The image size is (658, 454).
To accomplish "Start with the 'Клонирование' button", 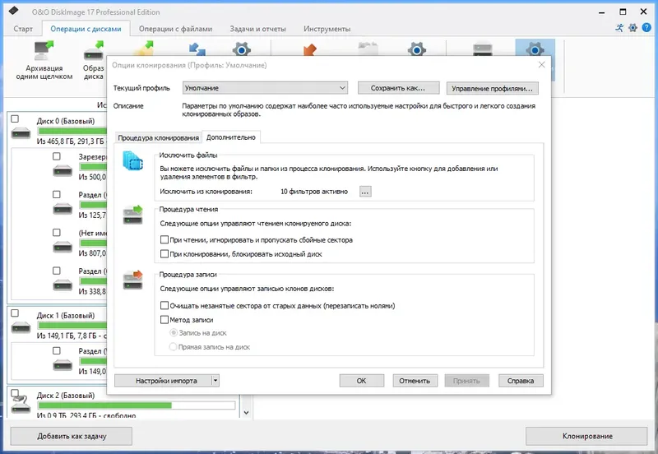I will tap(586, 436).
